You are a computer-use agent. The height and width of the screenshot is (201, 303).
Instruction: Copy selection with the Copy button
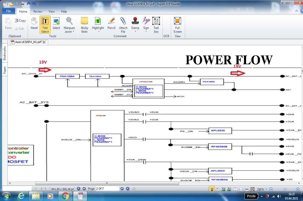tap(20, 21)
